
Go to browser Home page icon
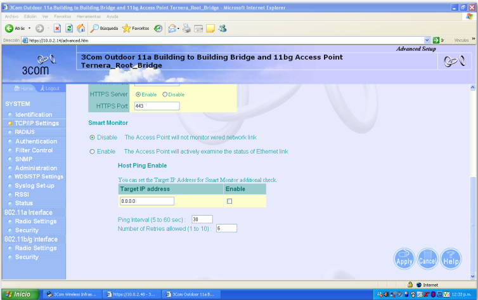pyautogui.click(x=81, y=28)
